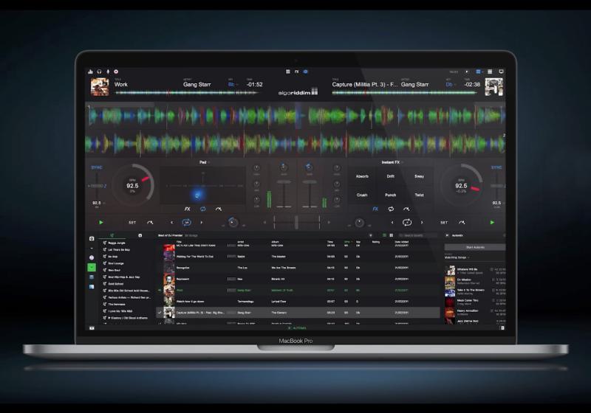
Task: Expand the Matching Songs dropdown
Action: point(457,257)
